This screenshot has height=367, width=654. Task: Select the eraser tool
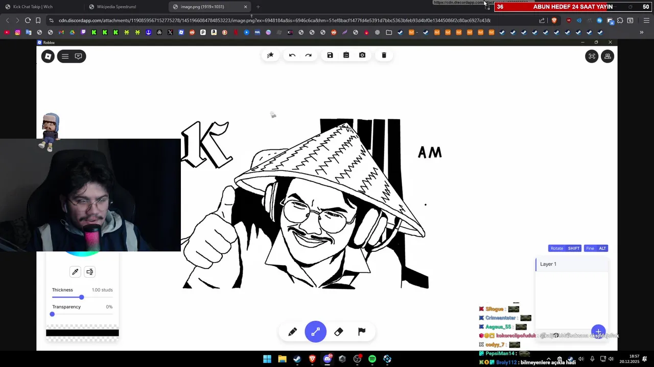pyautogui.click(x=339, y=332)
